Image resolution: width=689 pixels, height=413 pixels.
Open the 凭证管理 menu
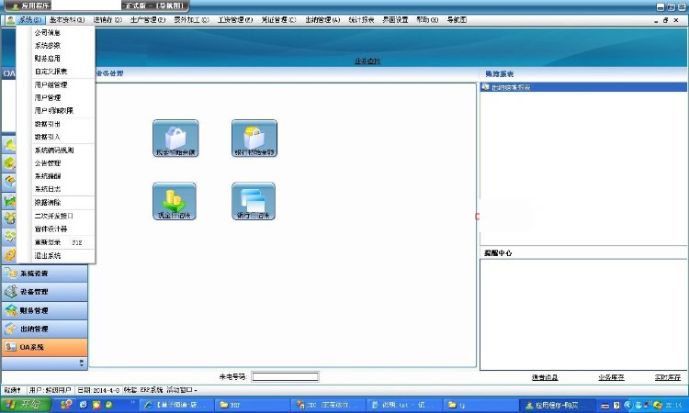278,20
